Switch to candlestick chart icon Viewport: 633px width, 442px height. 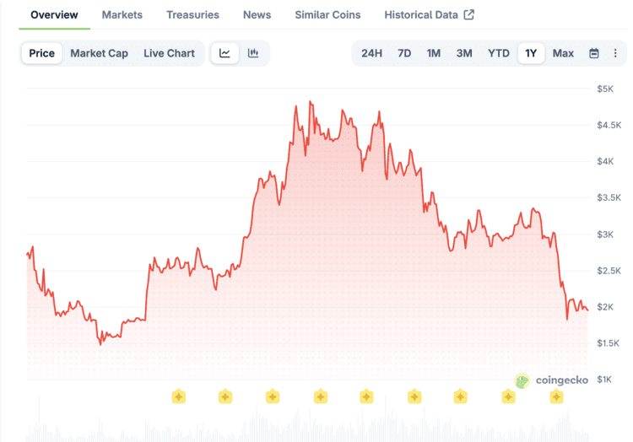click(252, 53)
